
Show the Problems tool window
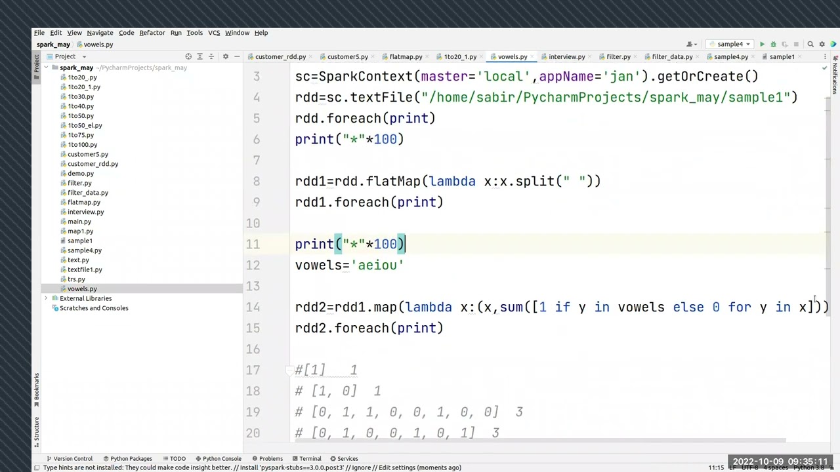(x=267, y=459)
